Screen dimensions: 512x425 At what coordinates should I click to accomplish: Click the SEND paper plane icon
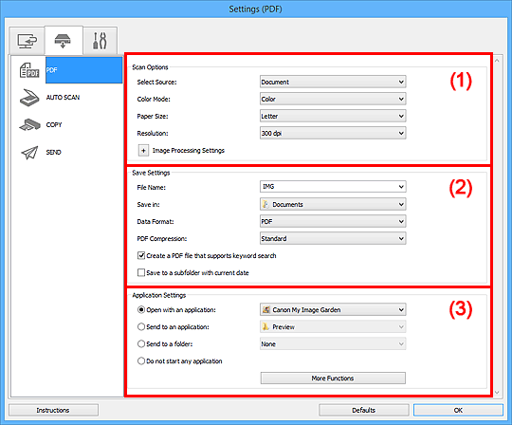point(29,152)
